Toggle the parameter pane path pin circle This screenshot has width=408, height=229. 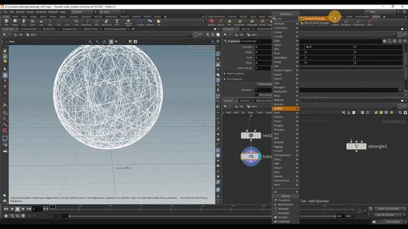tap(400, 34)
